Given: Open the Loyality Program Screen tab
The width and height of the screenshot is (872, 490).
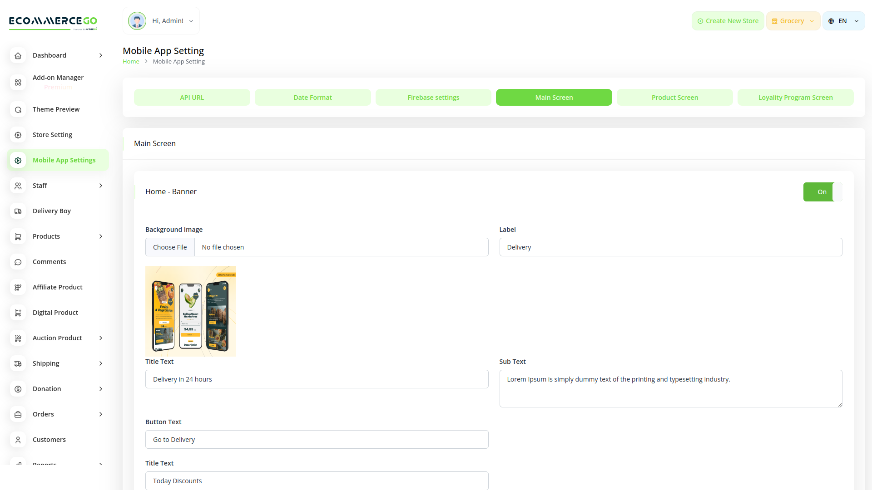Looking at the screenshot, I should pos(795,97).
